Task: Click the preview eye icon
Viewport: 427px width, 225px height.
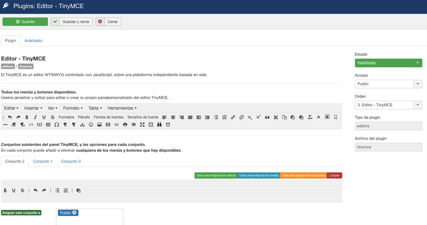Action: pyautogui.click(x=134, y=124)
